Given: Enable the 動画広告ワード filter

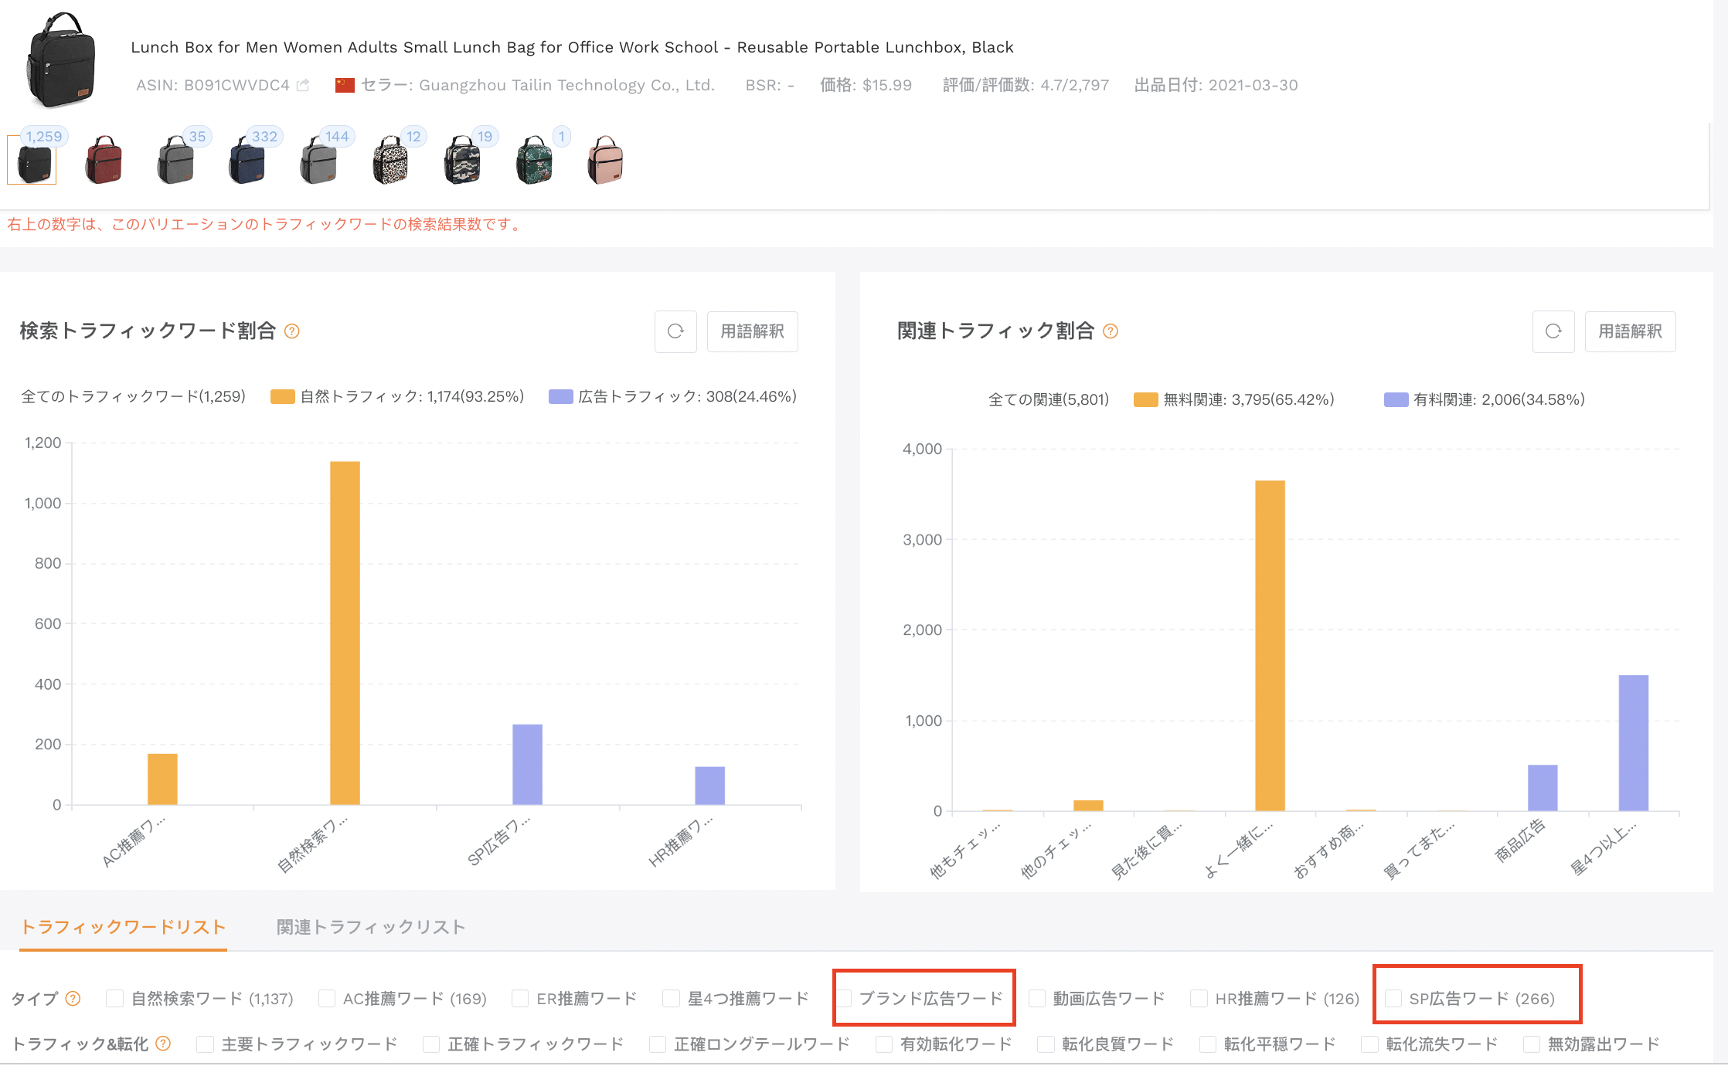Looking at the screenshot, I should 1037,998.
